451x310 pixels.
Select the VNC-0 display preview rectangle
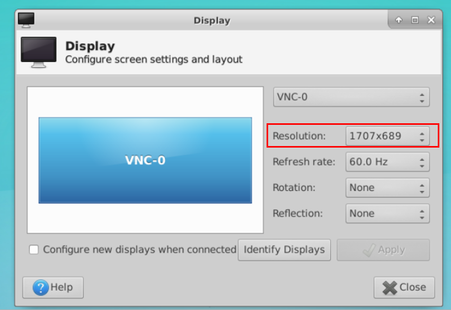145,160
